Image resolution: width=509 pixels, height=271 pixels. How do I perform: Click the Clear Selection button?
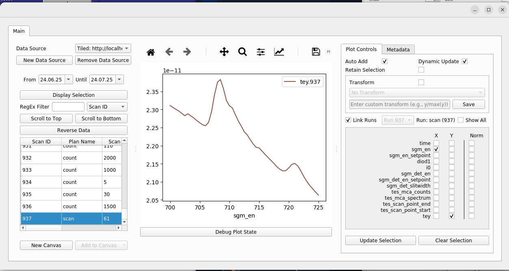pyautogui.click(x=454, y=241)
